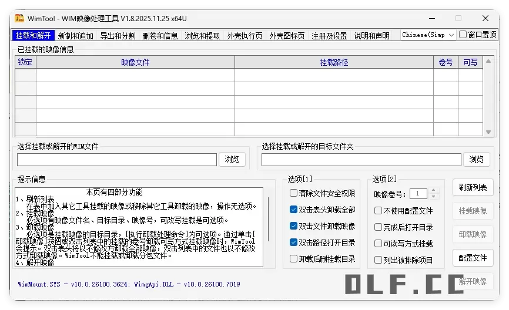Close the WimTool window

click(x=485, y=18)
